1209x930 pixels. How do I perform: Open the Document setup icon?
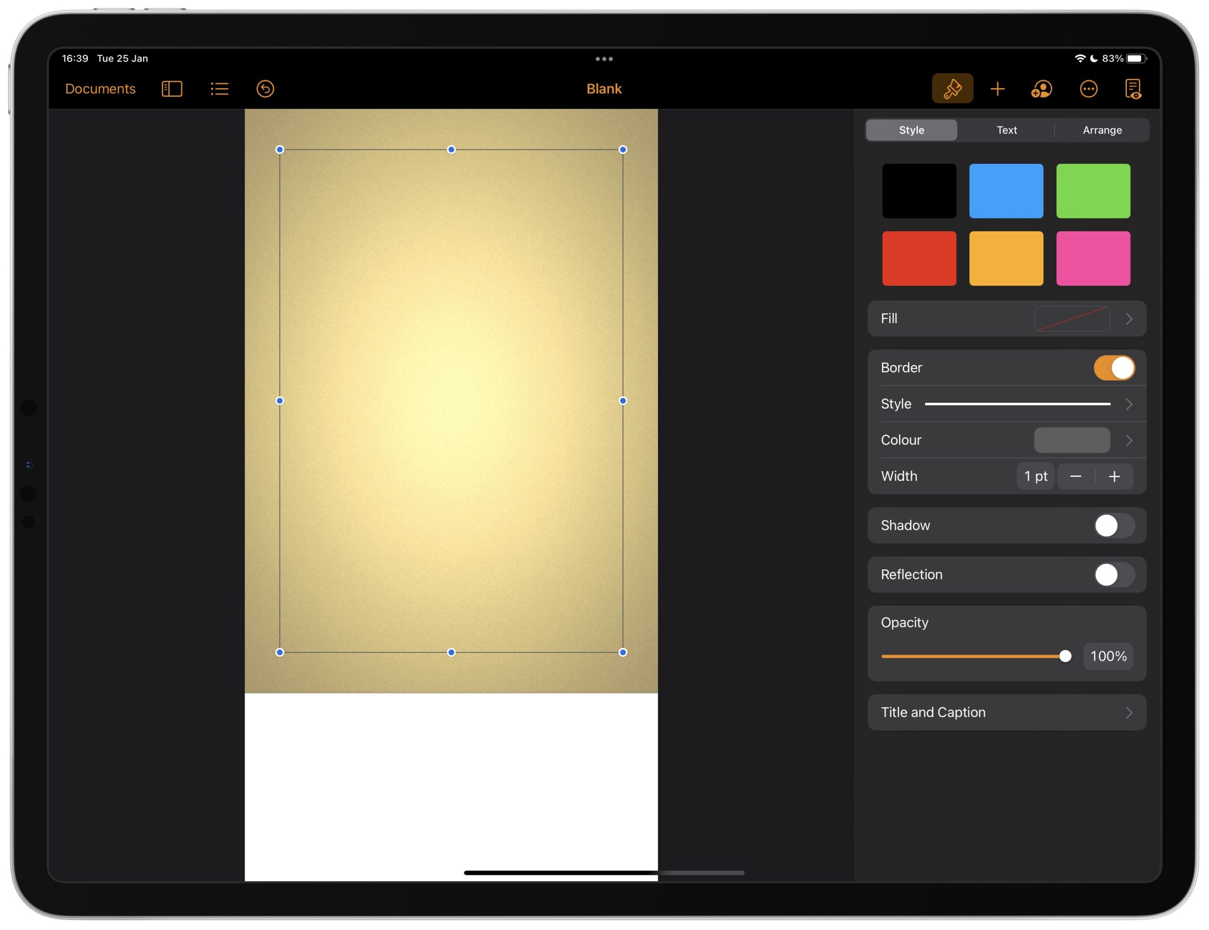[1133, 89]
